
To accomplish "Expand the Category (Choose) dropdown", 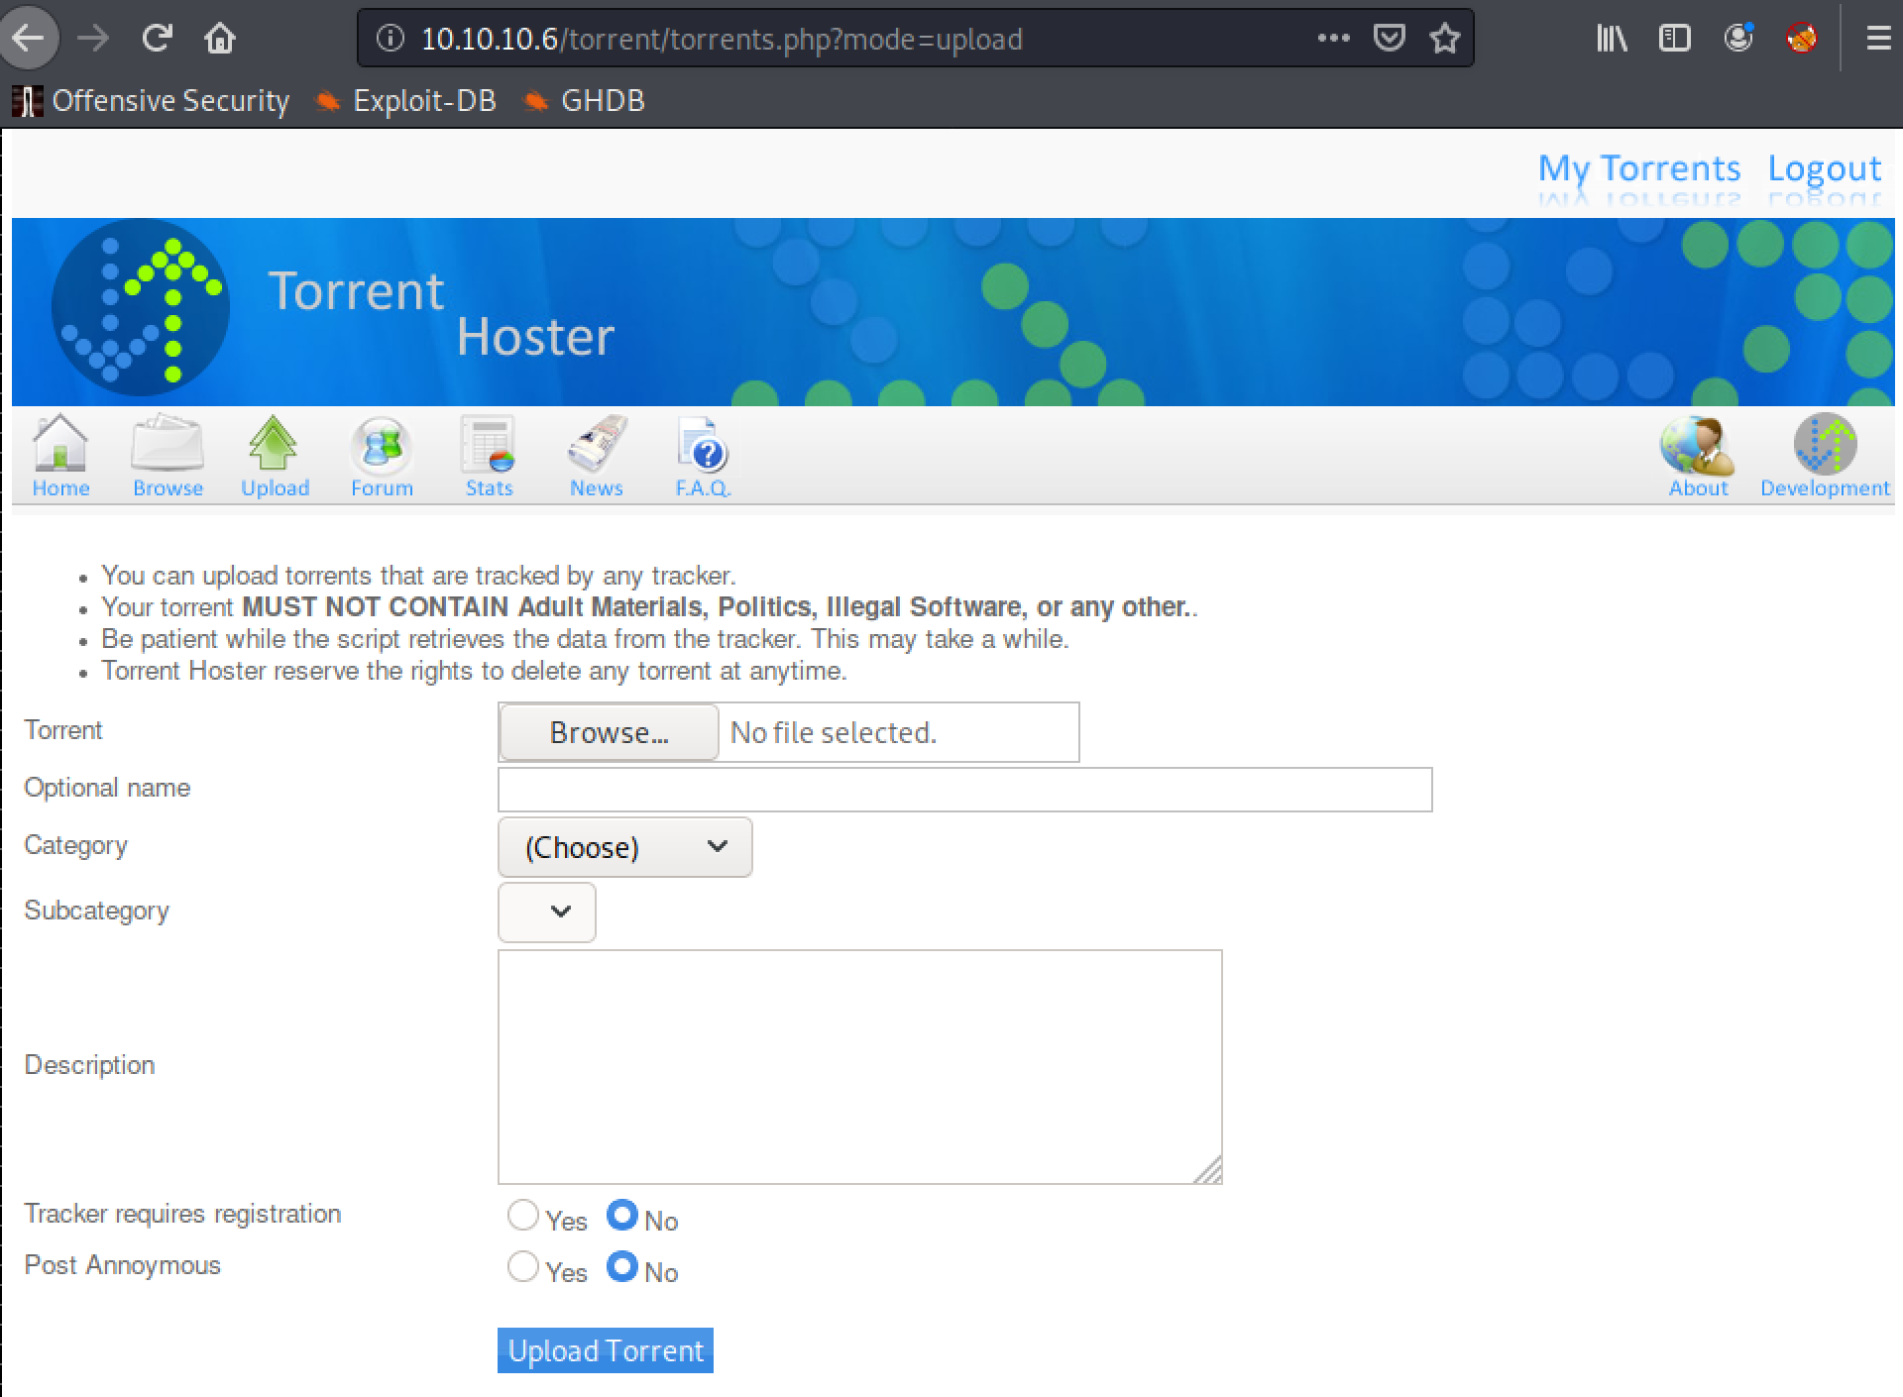I will [624, 847].
